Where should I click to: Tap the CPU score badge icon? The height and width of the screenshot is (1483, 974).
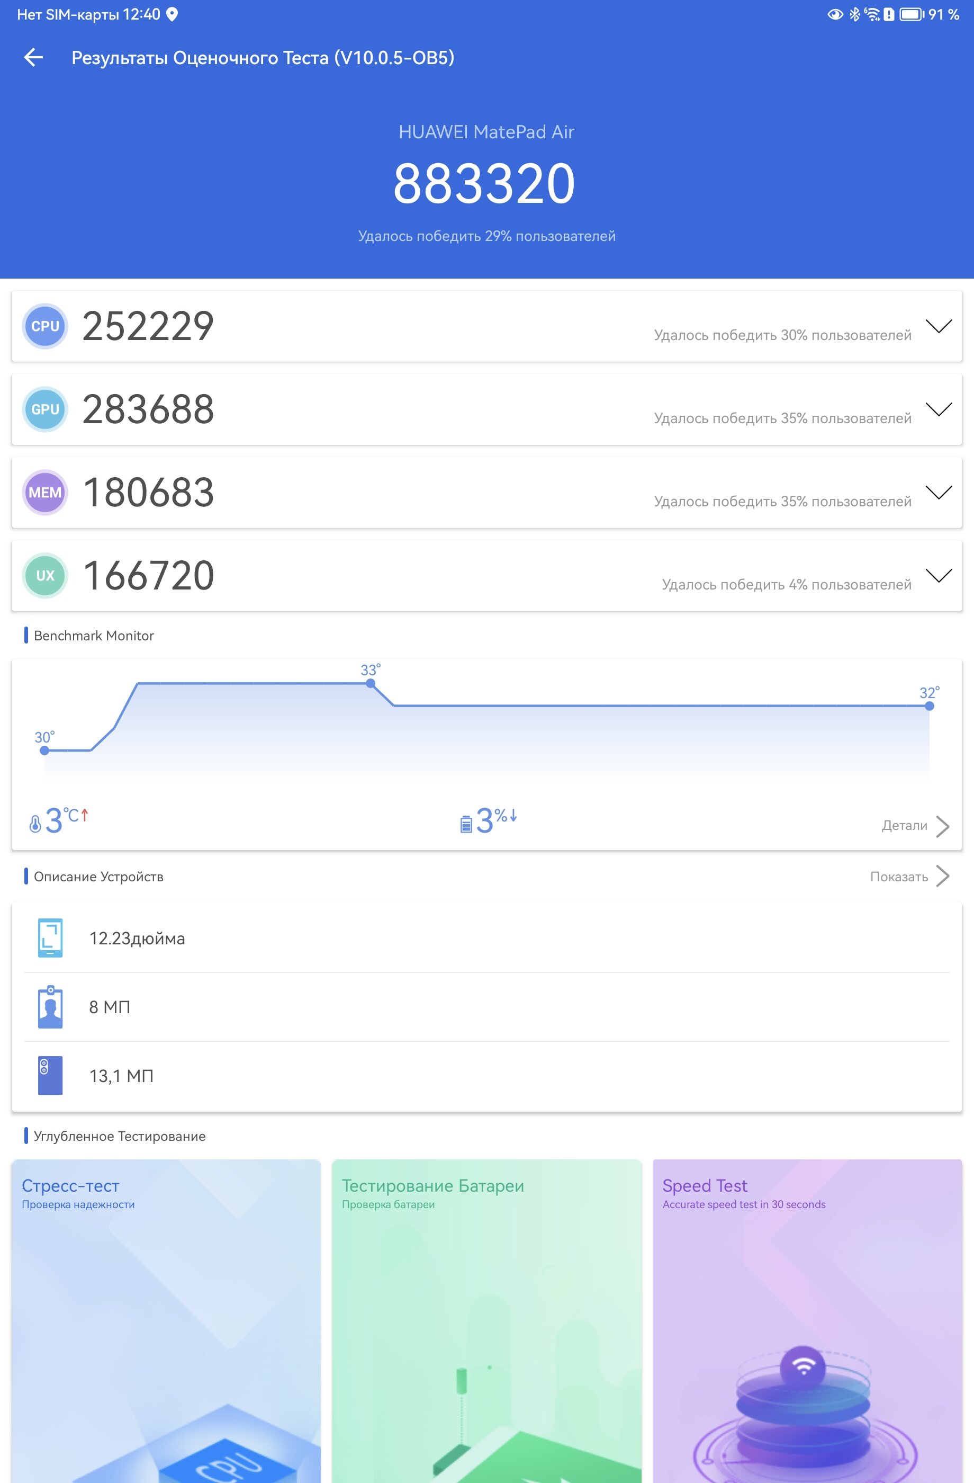(45, 326)
